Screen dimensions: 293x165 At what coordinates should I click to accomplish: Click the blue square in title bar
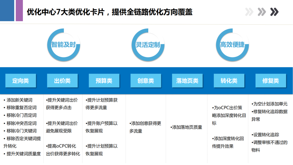click(7, 11)
